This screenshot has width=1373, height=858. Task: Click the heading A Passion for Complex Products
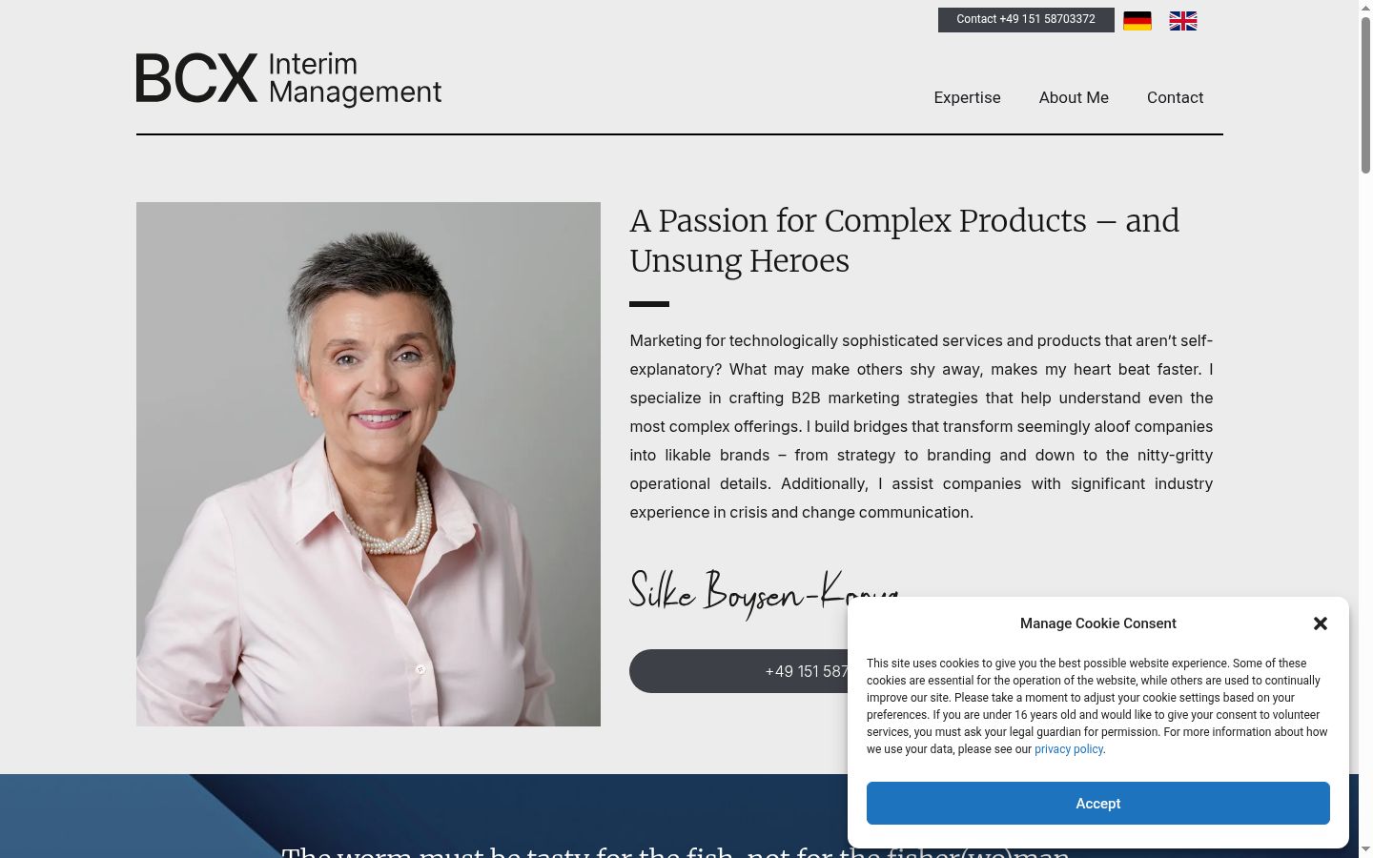[x=904, y=240]
